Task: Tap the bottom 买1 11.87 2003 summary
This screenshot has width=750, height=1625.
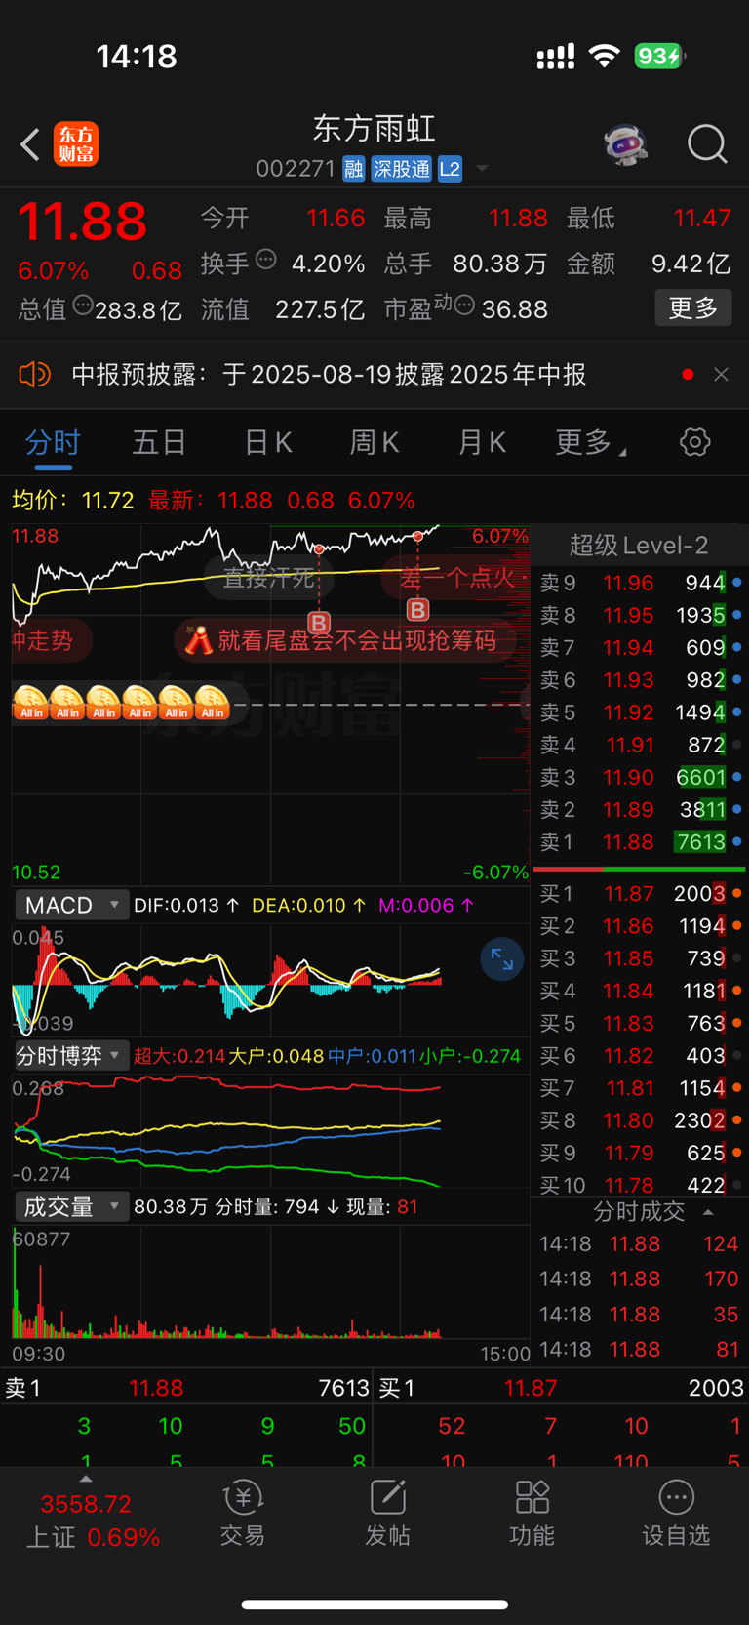Action: click(x=562, y=1388)
